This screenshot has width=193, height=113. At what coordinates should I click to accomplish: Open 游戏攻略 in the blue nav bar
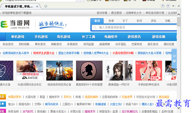click(159, 37)
